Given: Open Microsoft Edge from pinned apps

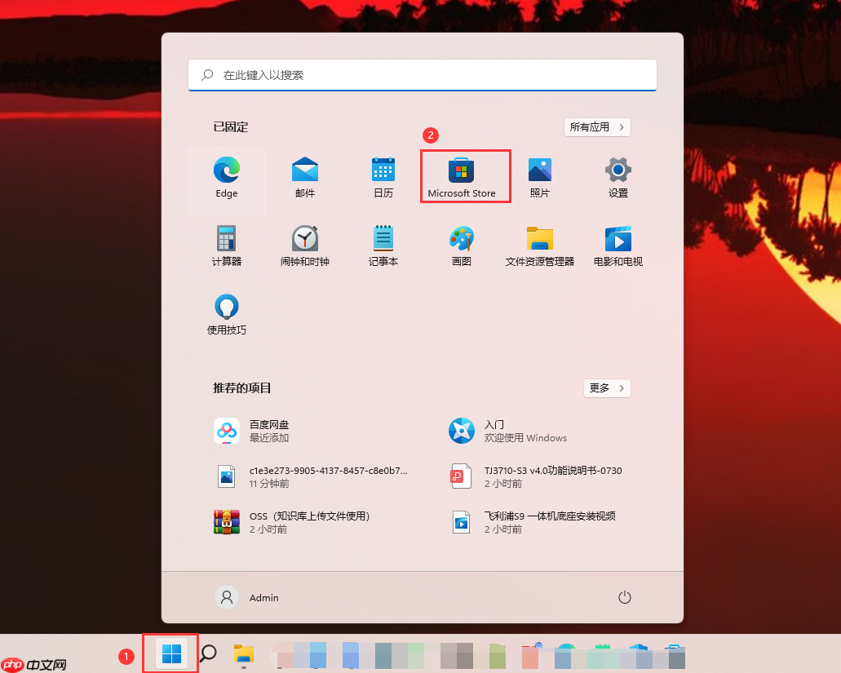Looking at the screenshot, I should tap(226, 175).
